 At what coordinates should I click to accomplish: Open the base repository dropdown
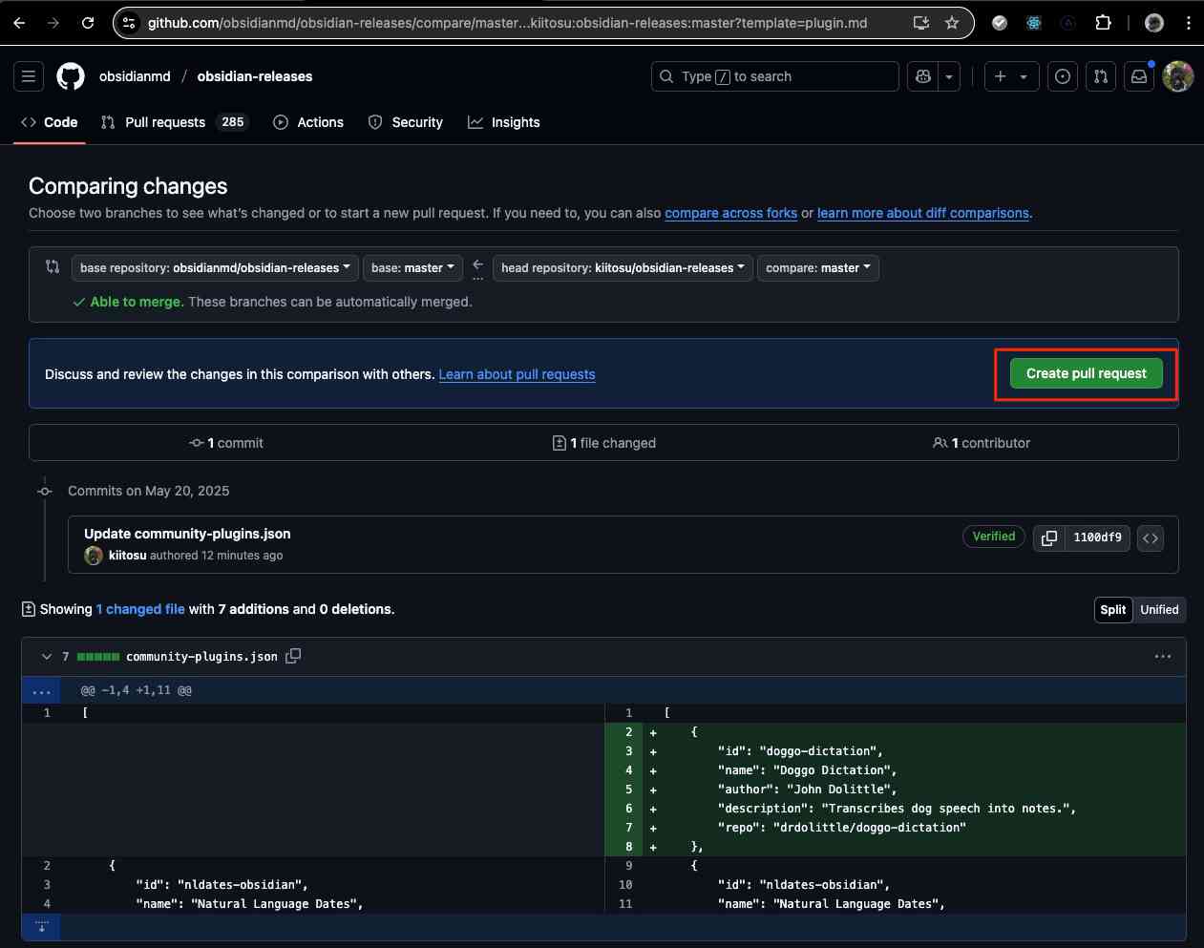click(x=215, y=268)
